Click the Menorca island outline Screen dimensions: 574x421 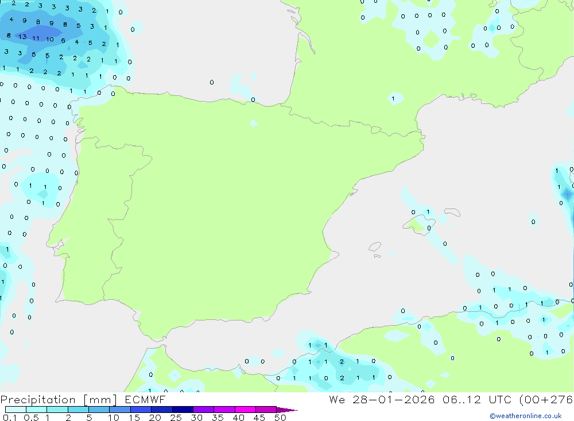(x=452, y=212)
